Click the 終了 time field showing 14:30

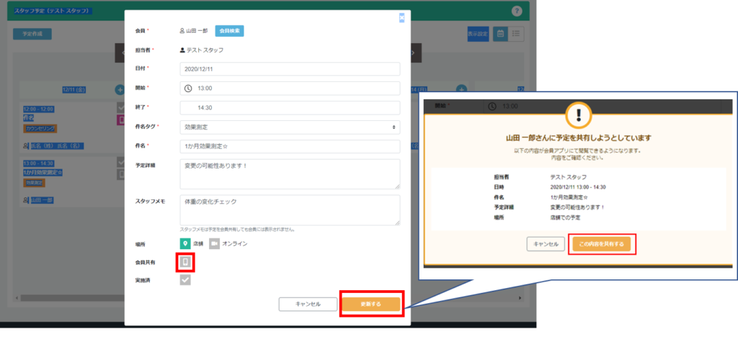[290, 107]
